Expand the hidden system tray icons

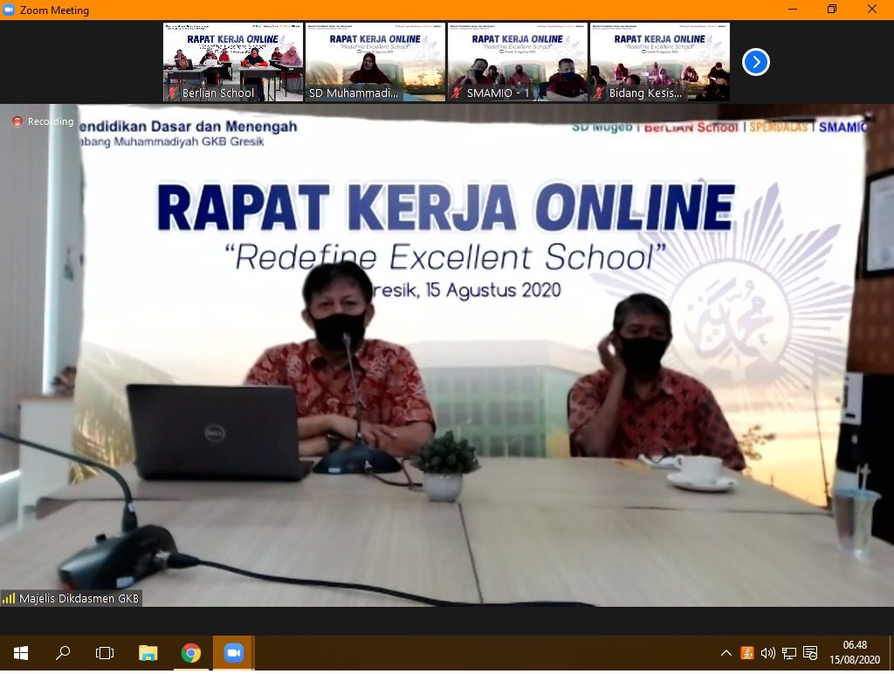[x=726, y=653]
